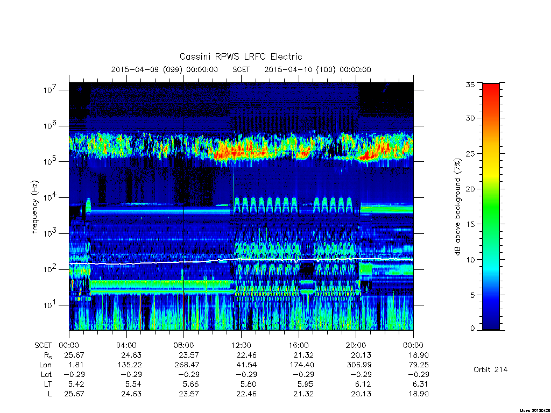Click the start date 2015-04-09 (099) label
Screen dimensions: 551x413
pyautogui.click(x=147, y=69)
